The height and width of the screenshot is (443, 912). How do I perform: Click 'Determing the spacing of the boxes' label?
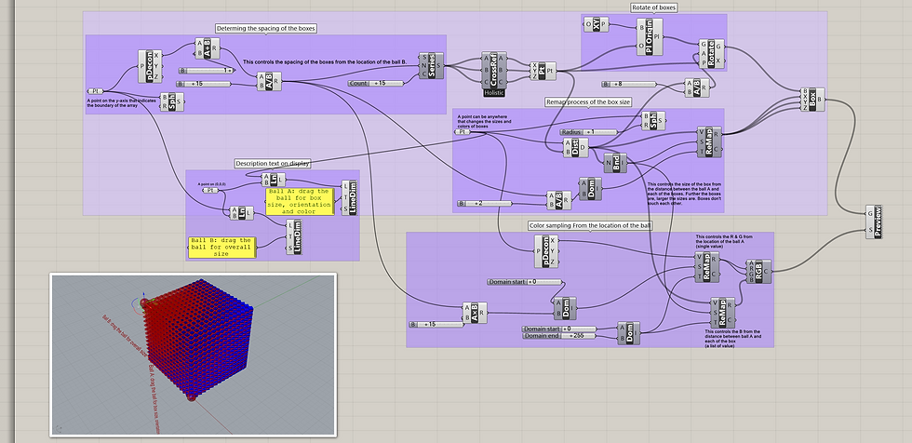267,29
